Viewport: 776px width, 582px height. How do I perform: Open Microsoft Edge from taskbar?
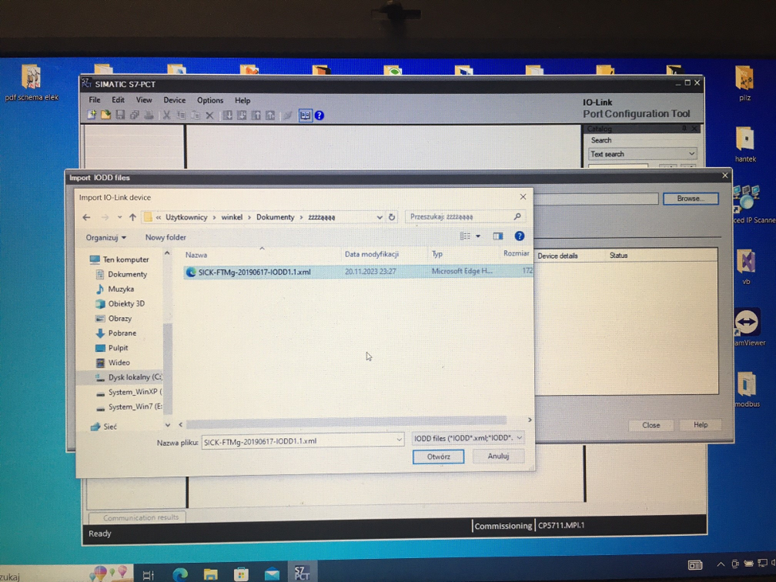point(180,574)
